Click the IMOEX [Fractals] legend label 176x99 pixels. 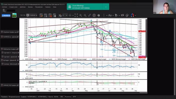(62, 59)
